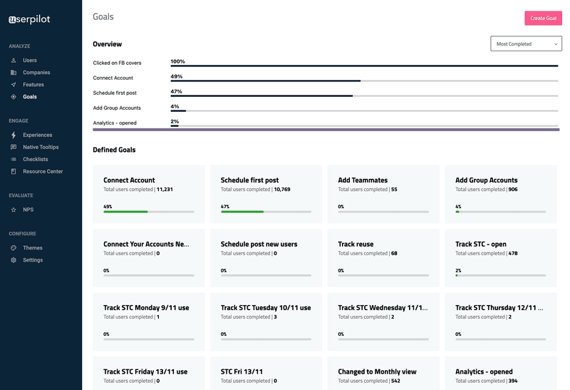Open the Add Teammates goal card

click(x=383, y=193)
